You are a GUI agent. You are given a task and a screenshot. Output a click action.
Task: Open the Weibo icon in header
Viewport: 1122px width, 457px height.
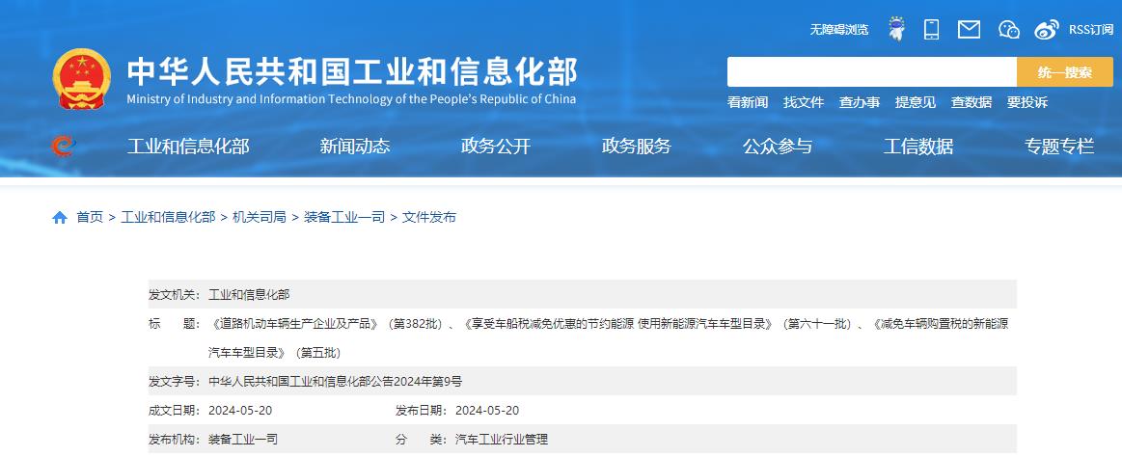[1046, 29]
